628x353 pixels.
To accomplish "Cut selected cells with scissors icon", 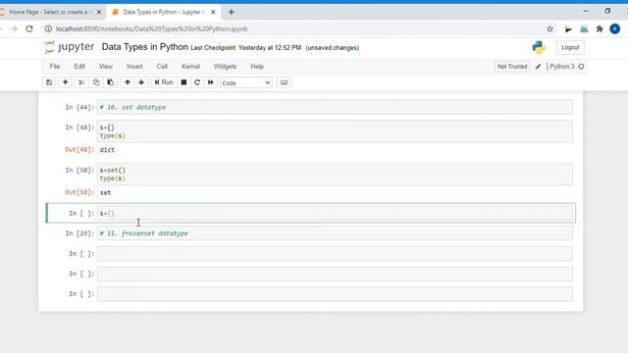I will click(81, 82).
